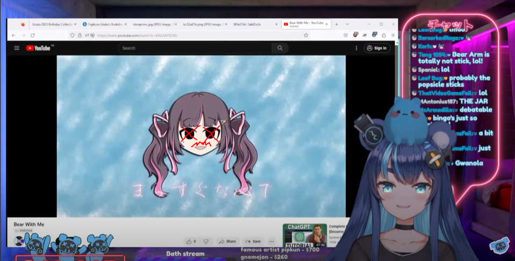Screen dimensions: 515x261
Task: Click the Bear With Me video title
Action: pyautogui.click(x=29, y=225)
